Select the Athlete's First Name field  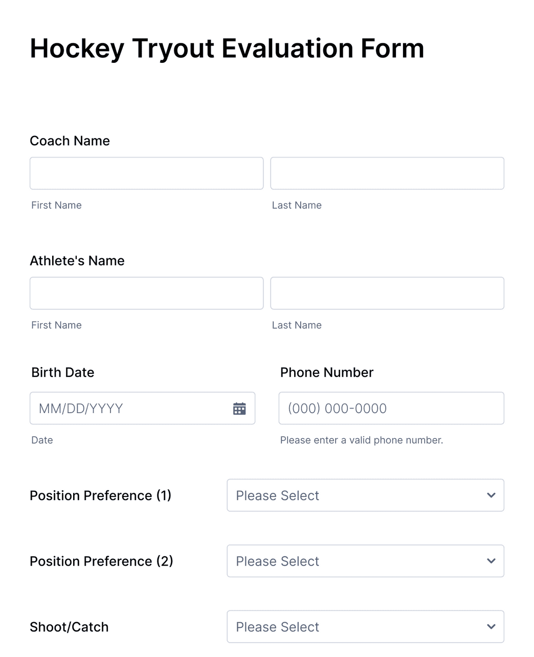(146, 293)
